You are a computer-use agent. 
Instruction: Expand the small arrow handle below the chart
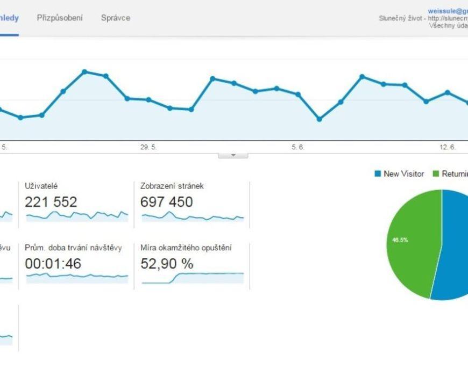point(233,155)
